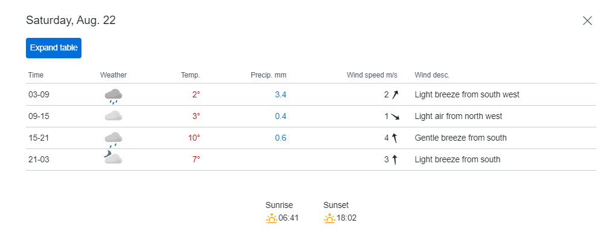613x232 pixels.
Task: Select the 3.4 precipitation value
Action: point(281,94)
